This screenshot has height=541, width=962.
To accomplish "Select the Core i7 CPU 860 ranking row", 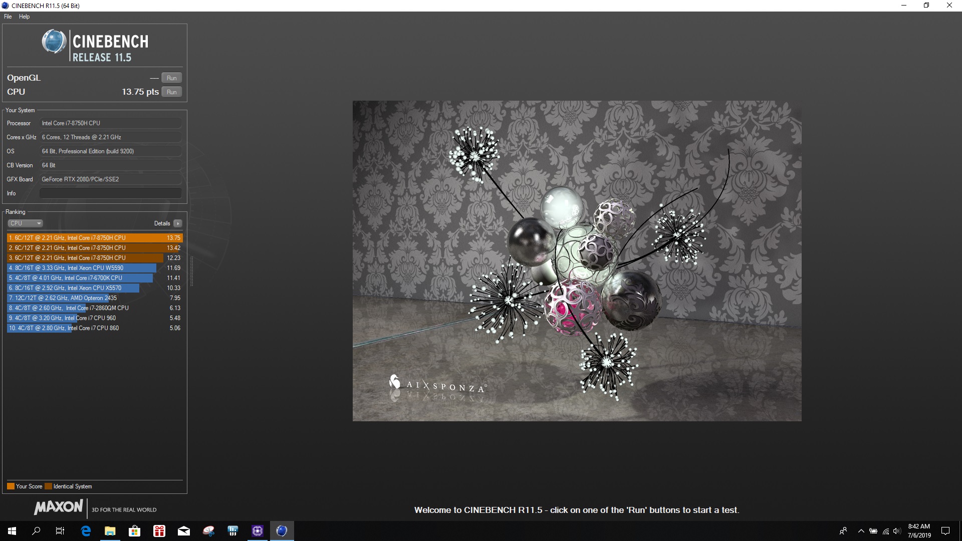I will tap(95, 328).
